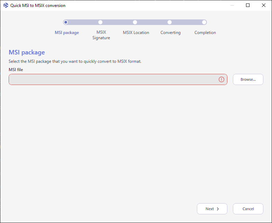Click the 'MSI file' field label

pyautogui.click(x=16, y=69)
